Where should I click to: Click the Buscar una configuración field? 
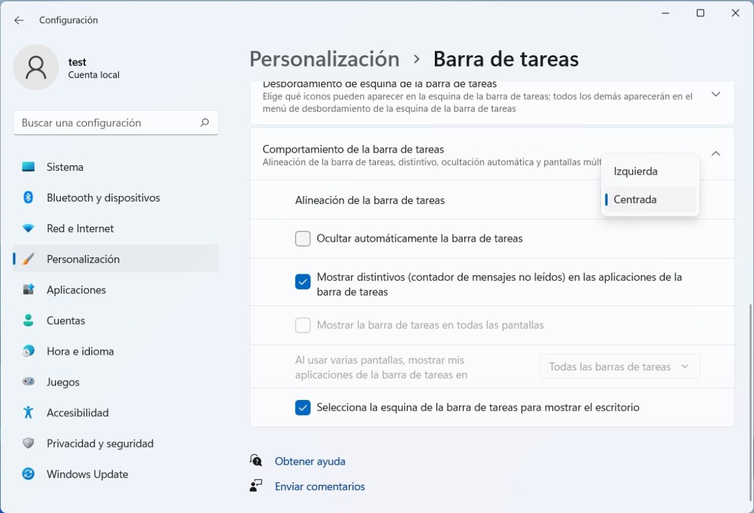pyautogui.click(x=107, y=123)
